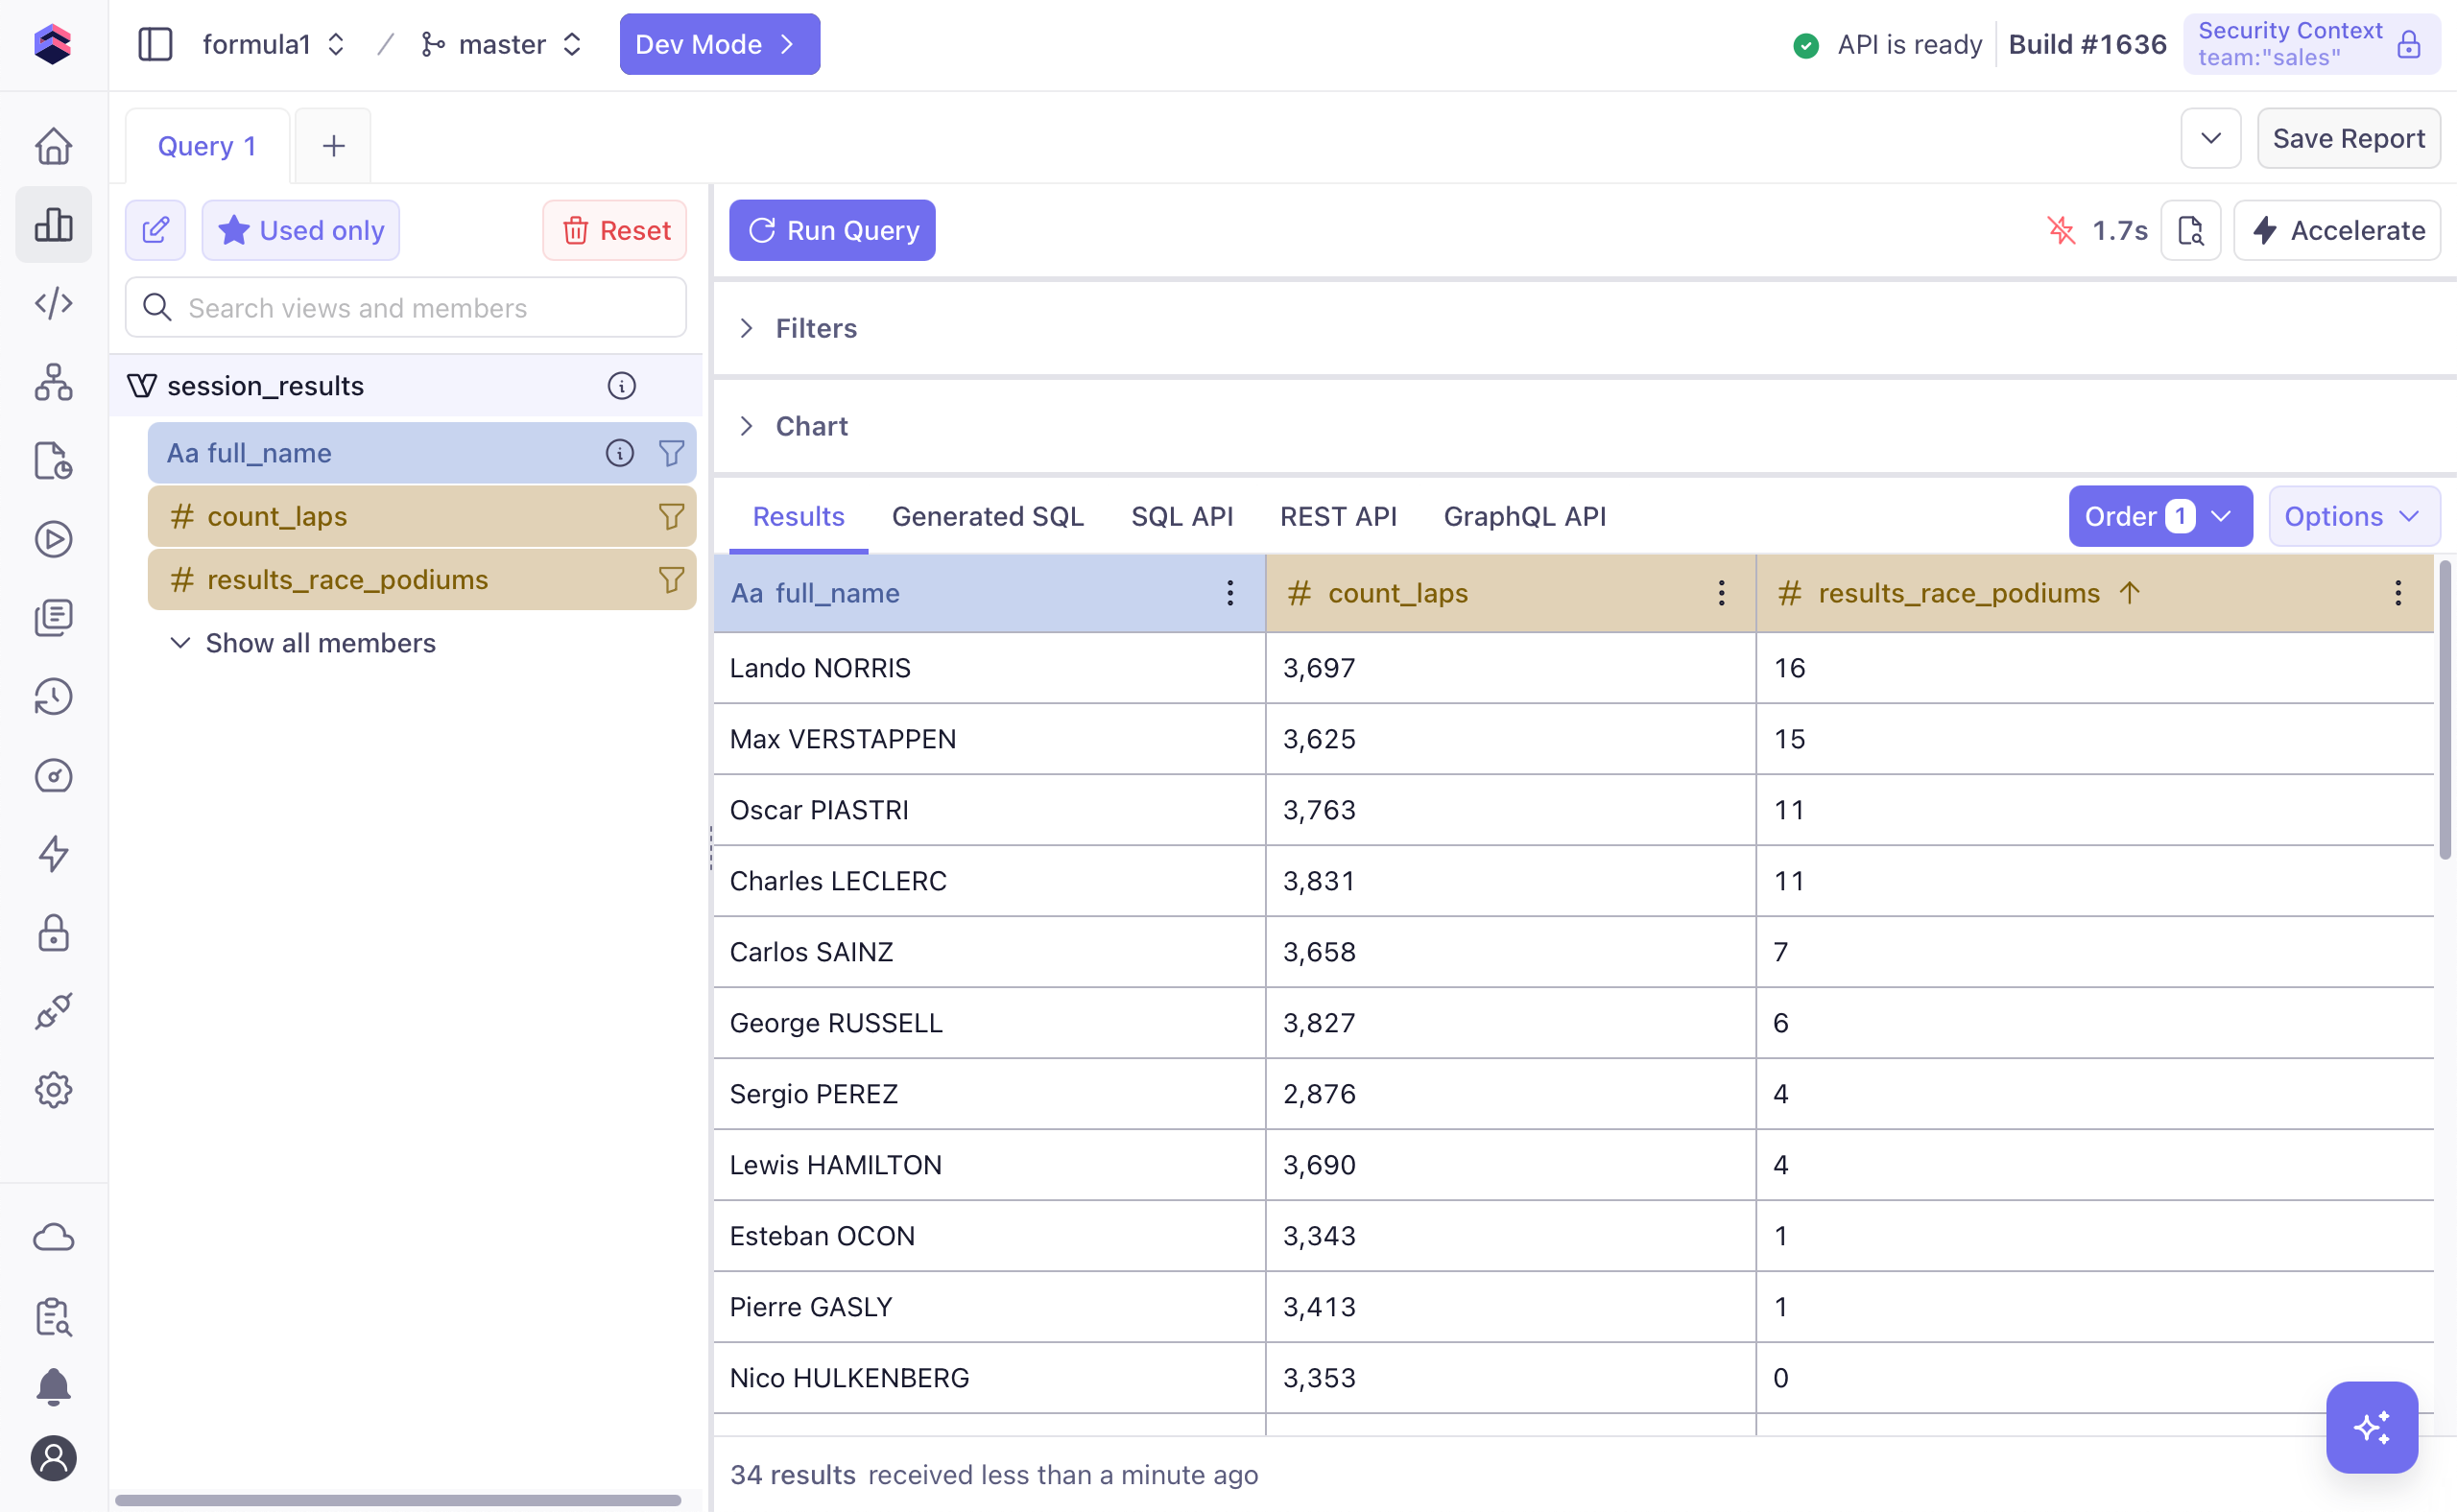Click the Save Report button
The width and height of the screenshot is (2457, 1512).
pos(2347,139)
